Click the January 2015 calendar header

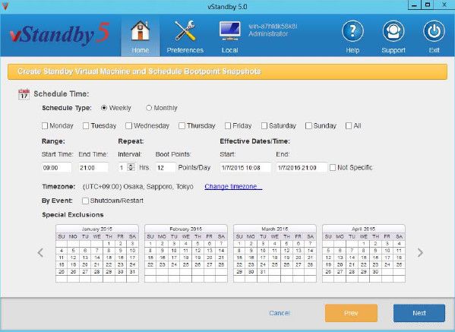(97, 229)
